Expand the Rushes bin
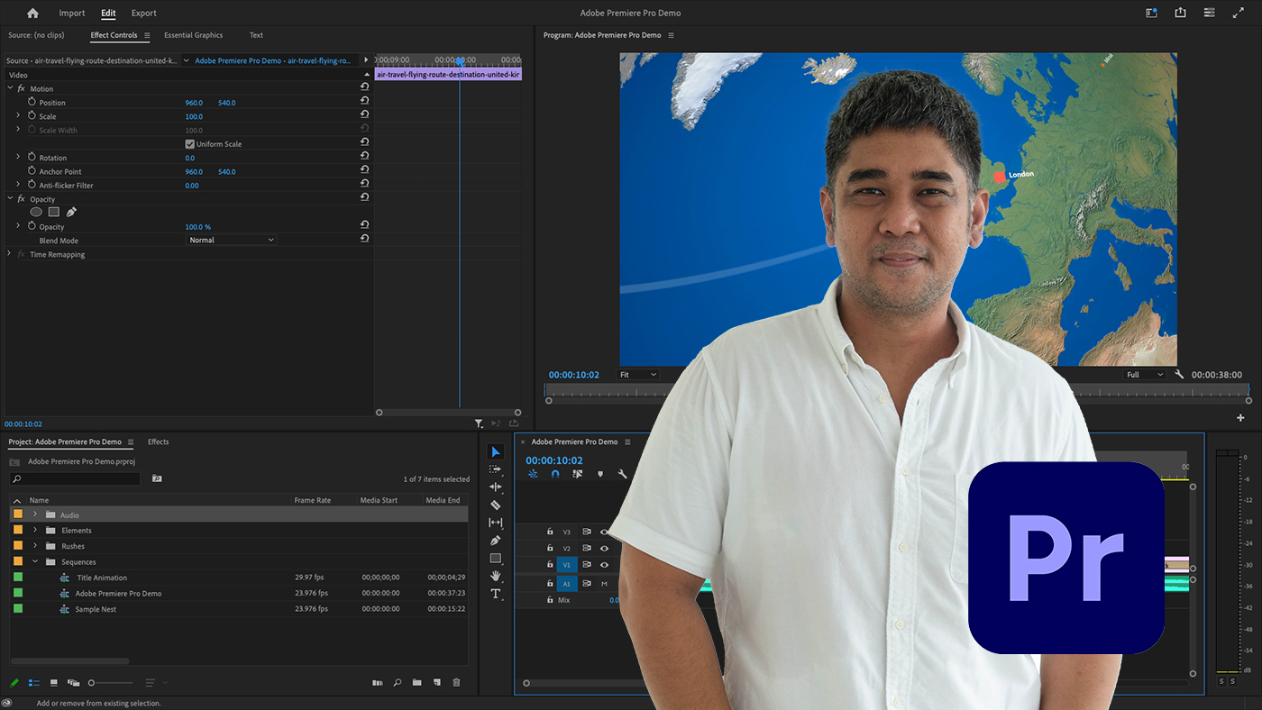The width and height of the screenshot is (1262, 710). point(35,546)
